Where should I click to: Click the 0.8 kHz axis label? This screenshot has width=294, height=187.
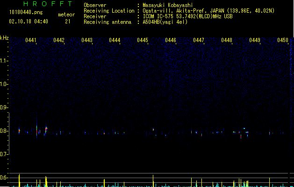click(4, 131)
